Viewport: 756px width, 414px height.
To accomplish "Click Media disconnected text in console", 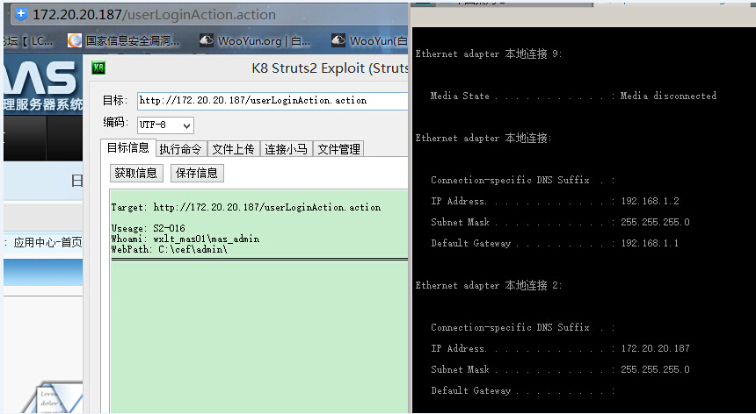I will (x=668, y=96).
